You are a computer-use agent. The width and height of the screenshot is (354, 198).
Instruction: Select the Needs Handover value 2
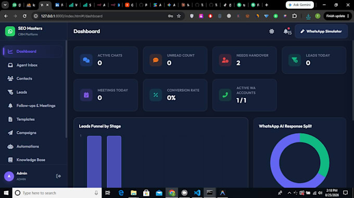point(238,63)
